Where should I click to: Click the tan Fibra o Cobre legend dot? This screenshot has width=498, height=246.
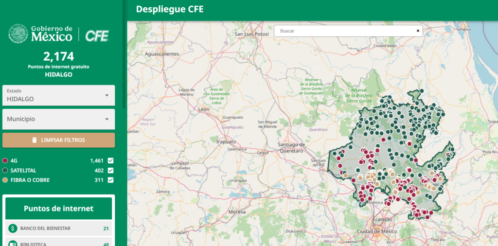[5, 180]
